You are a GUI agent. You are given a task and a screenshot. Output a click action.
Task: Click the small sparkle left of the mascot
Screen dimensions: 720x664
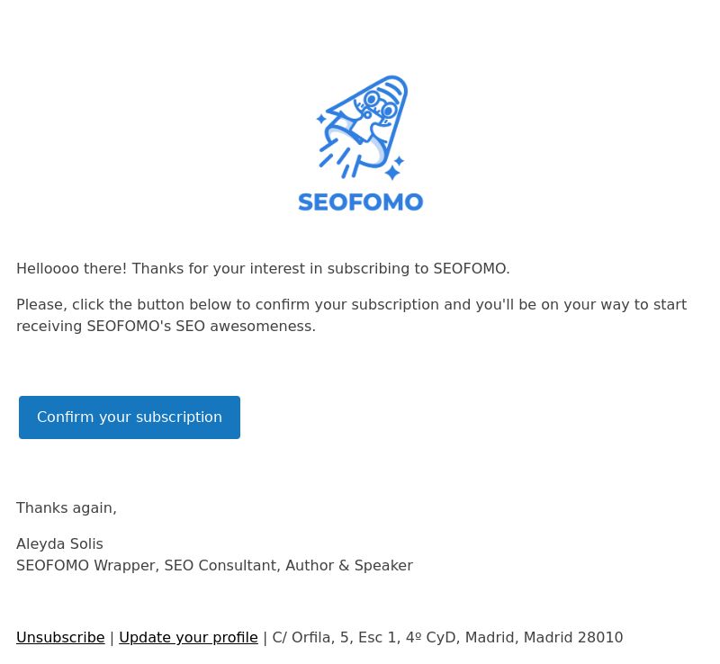pos(321,119)
